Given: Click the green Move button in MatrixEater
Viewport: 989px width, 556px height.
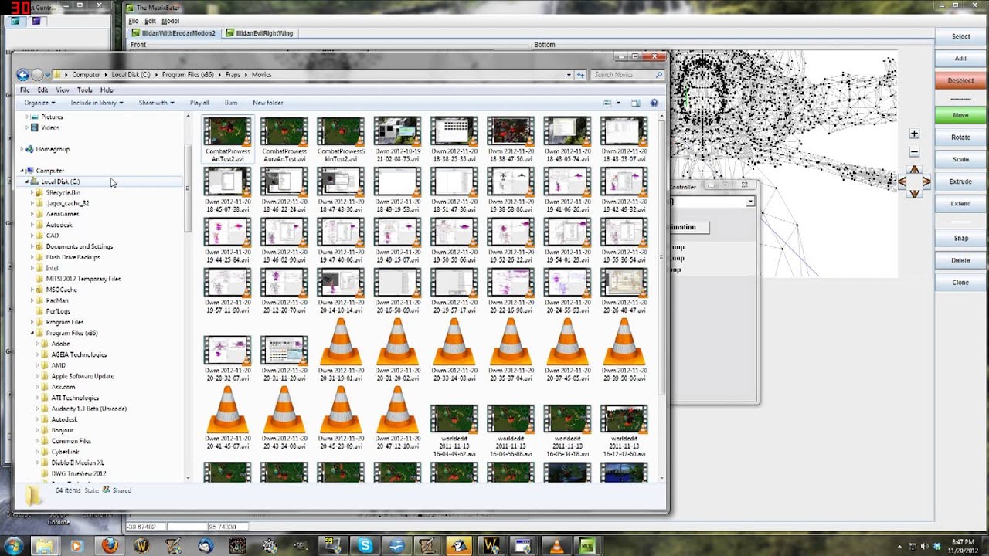Looking at the screenshot, I should pyautogui.click(x=960, y=115).
